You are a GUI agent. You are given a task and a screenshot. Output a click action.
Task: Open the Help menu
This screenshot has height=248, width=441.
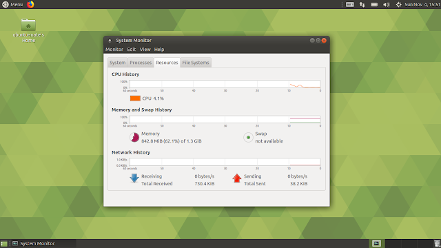point(159,49)
